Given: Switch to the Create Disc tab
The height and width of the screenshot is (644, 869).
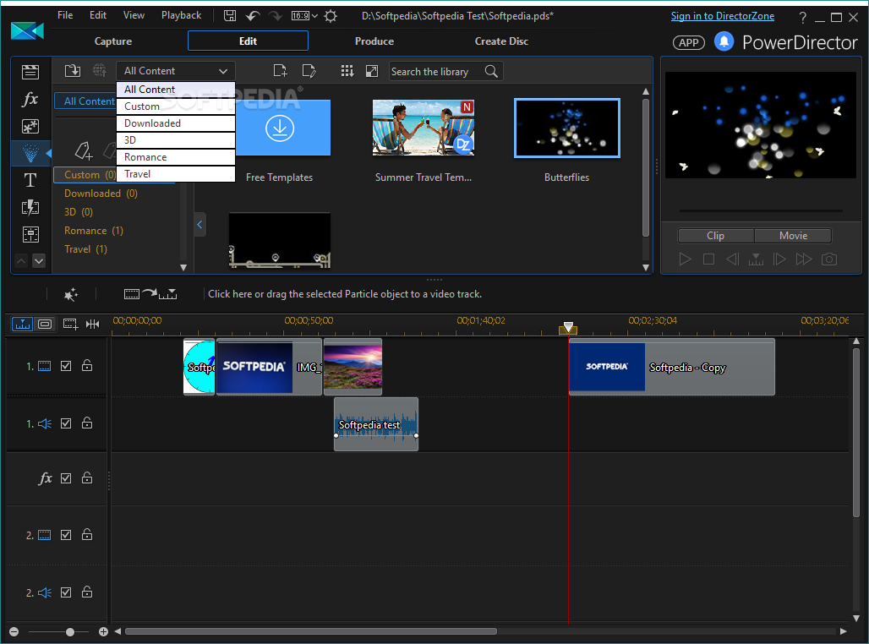Looking at the screenshot, I should (x=501, y=41).
